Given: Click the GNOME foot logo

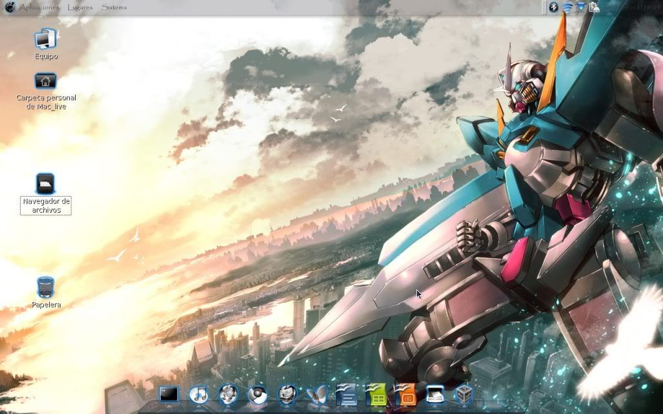Looking at the screenshot, I should click(x=10, y=7).
